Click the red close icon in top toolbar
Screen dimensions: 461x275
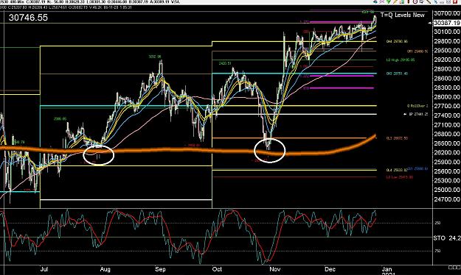click(455, 1)
